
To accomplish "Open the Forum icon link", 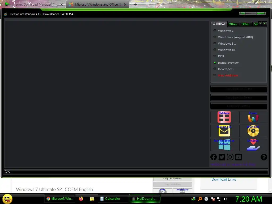I will coord(253,117).
